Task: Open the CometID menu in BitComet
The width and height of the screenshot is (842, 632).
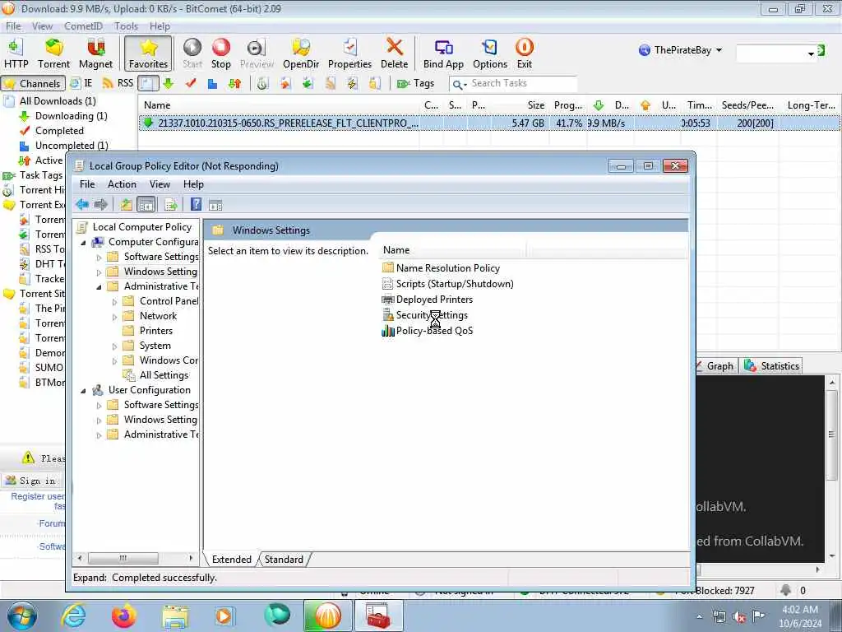Action: pyautogui.click(x=83, y=26)
